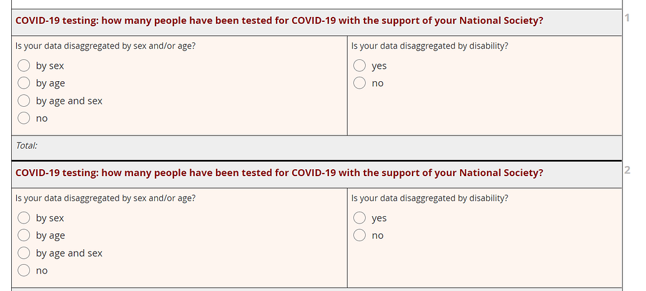Select "no" for sex/age in first question

24,118
